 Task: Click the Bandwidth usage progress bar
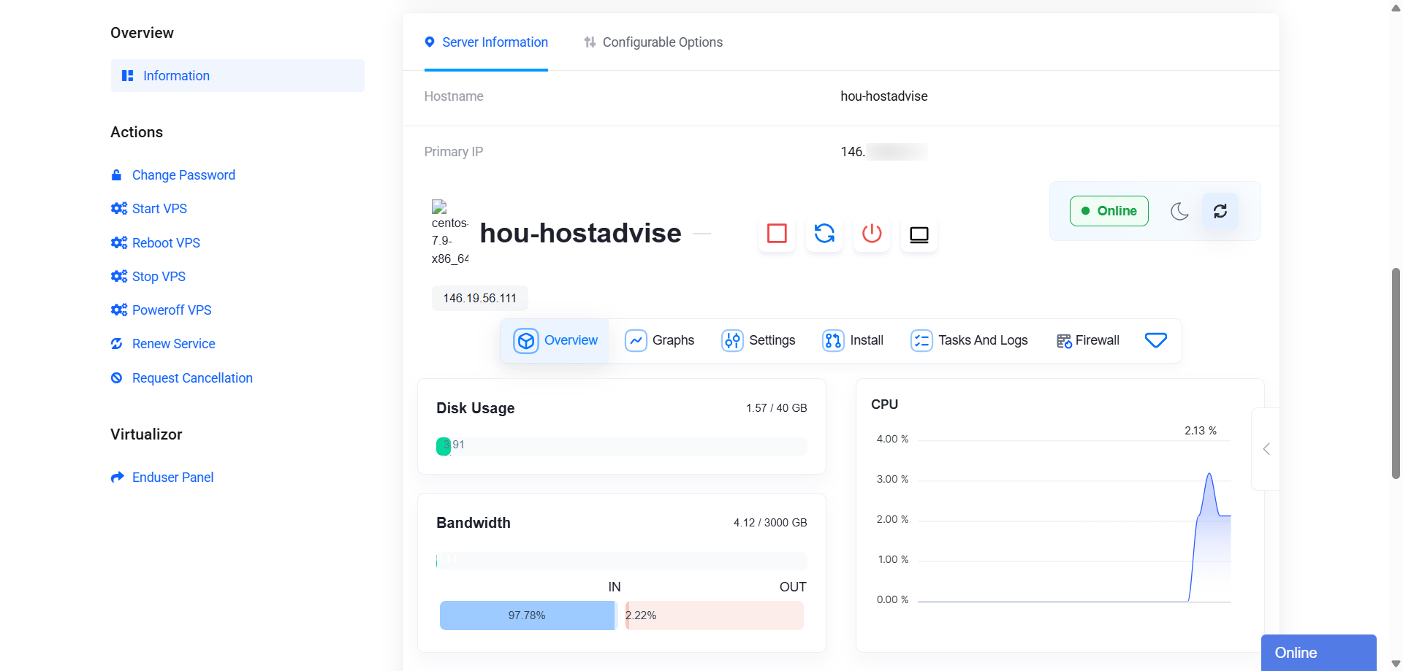(622, 561)
